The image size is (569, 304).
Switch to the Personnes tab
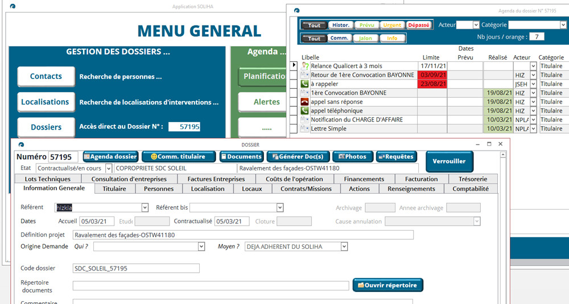click(159, 189)
